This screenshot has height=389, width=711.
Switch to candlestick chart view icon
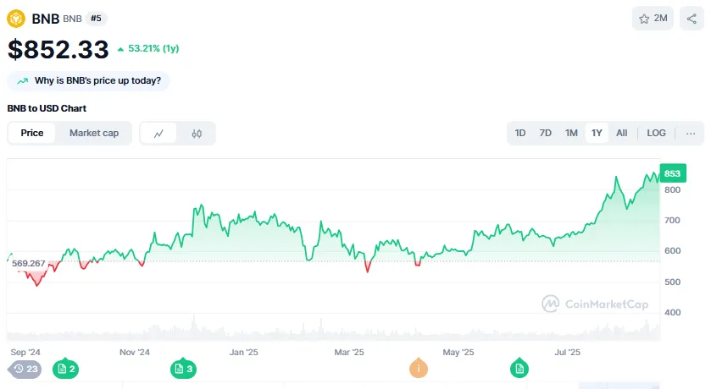pos(197,134)
